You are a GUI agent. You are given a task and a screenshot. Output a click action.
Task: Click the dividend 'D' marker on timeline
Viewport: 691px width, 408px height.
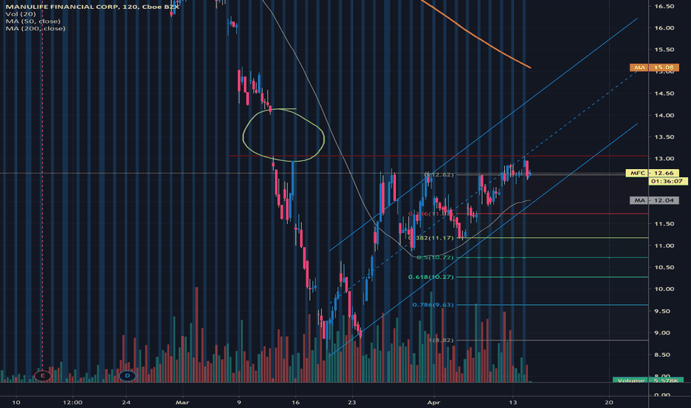127,376
